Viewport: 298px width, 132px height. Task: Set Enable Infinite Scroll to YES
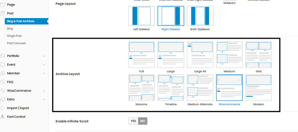133,121
